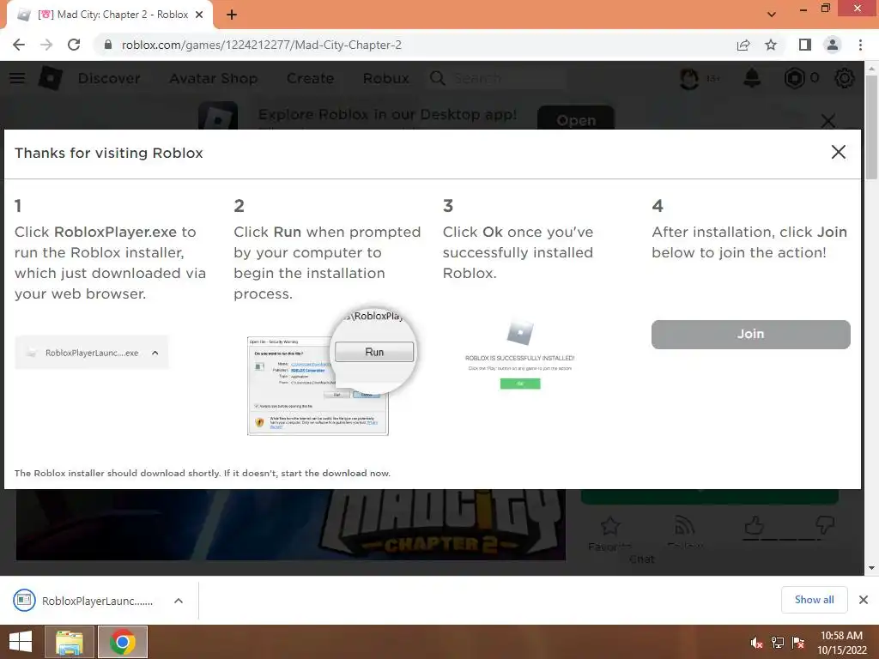
Task: Click the Roblox logo home icon
Action: point(51,78)
